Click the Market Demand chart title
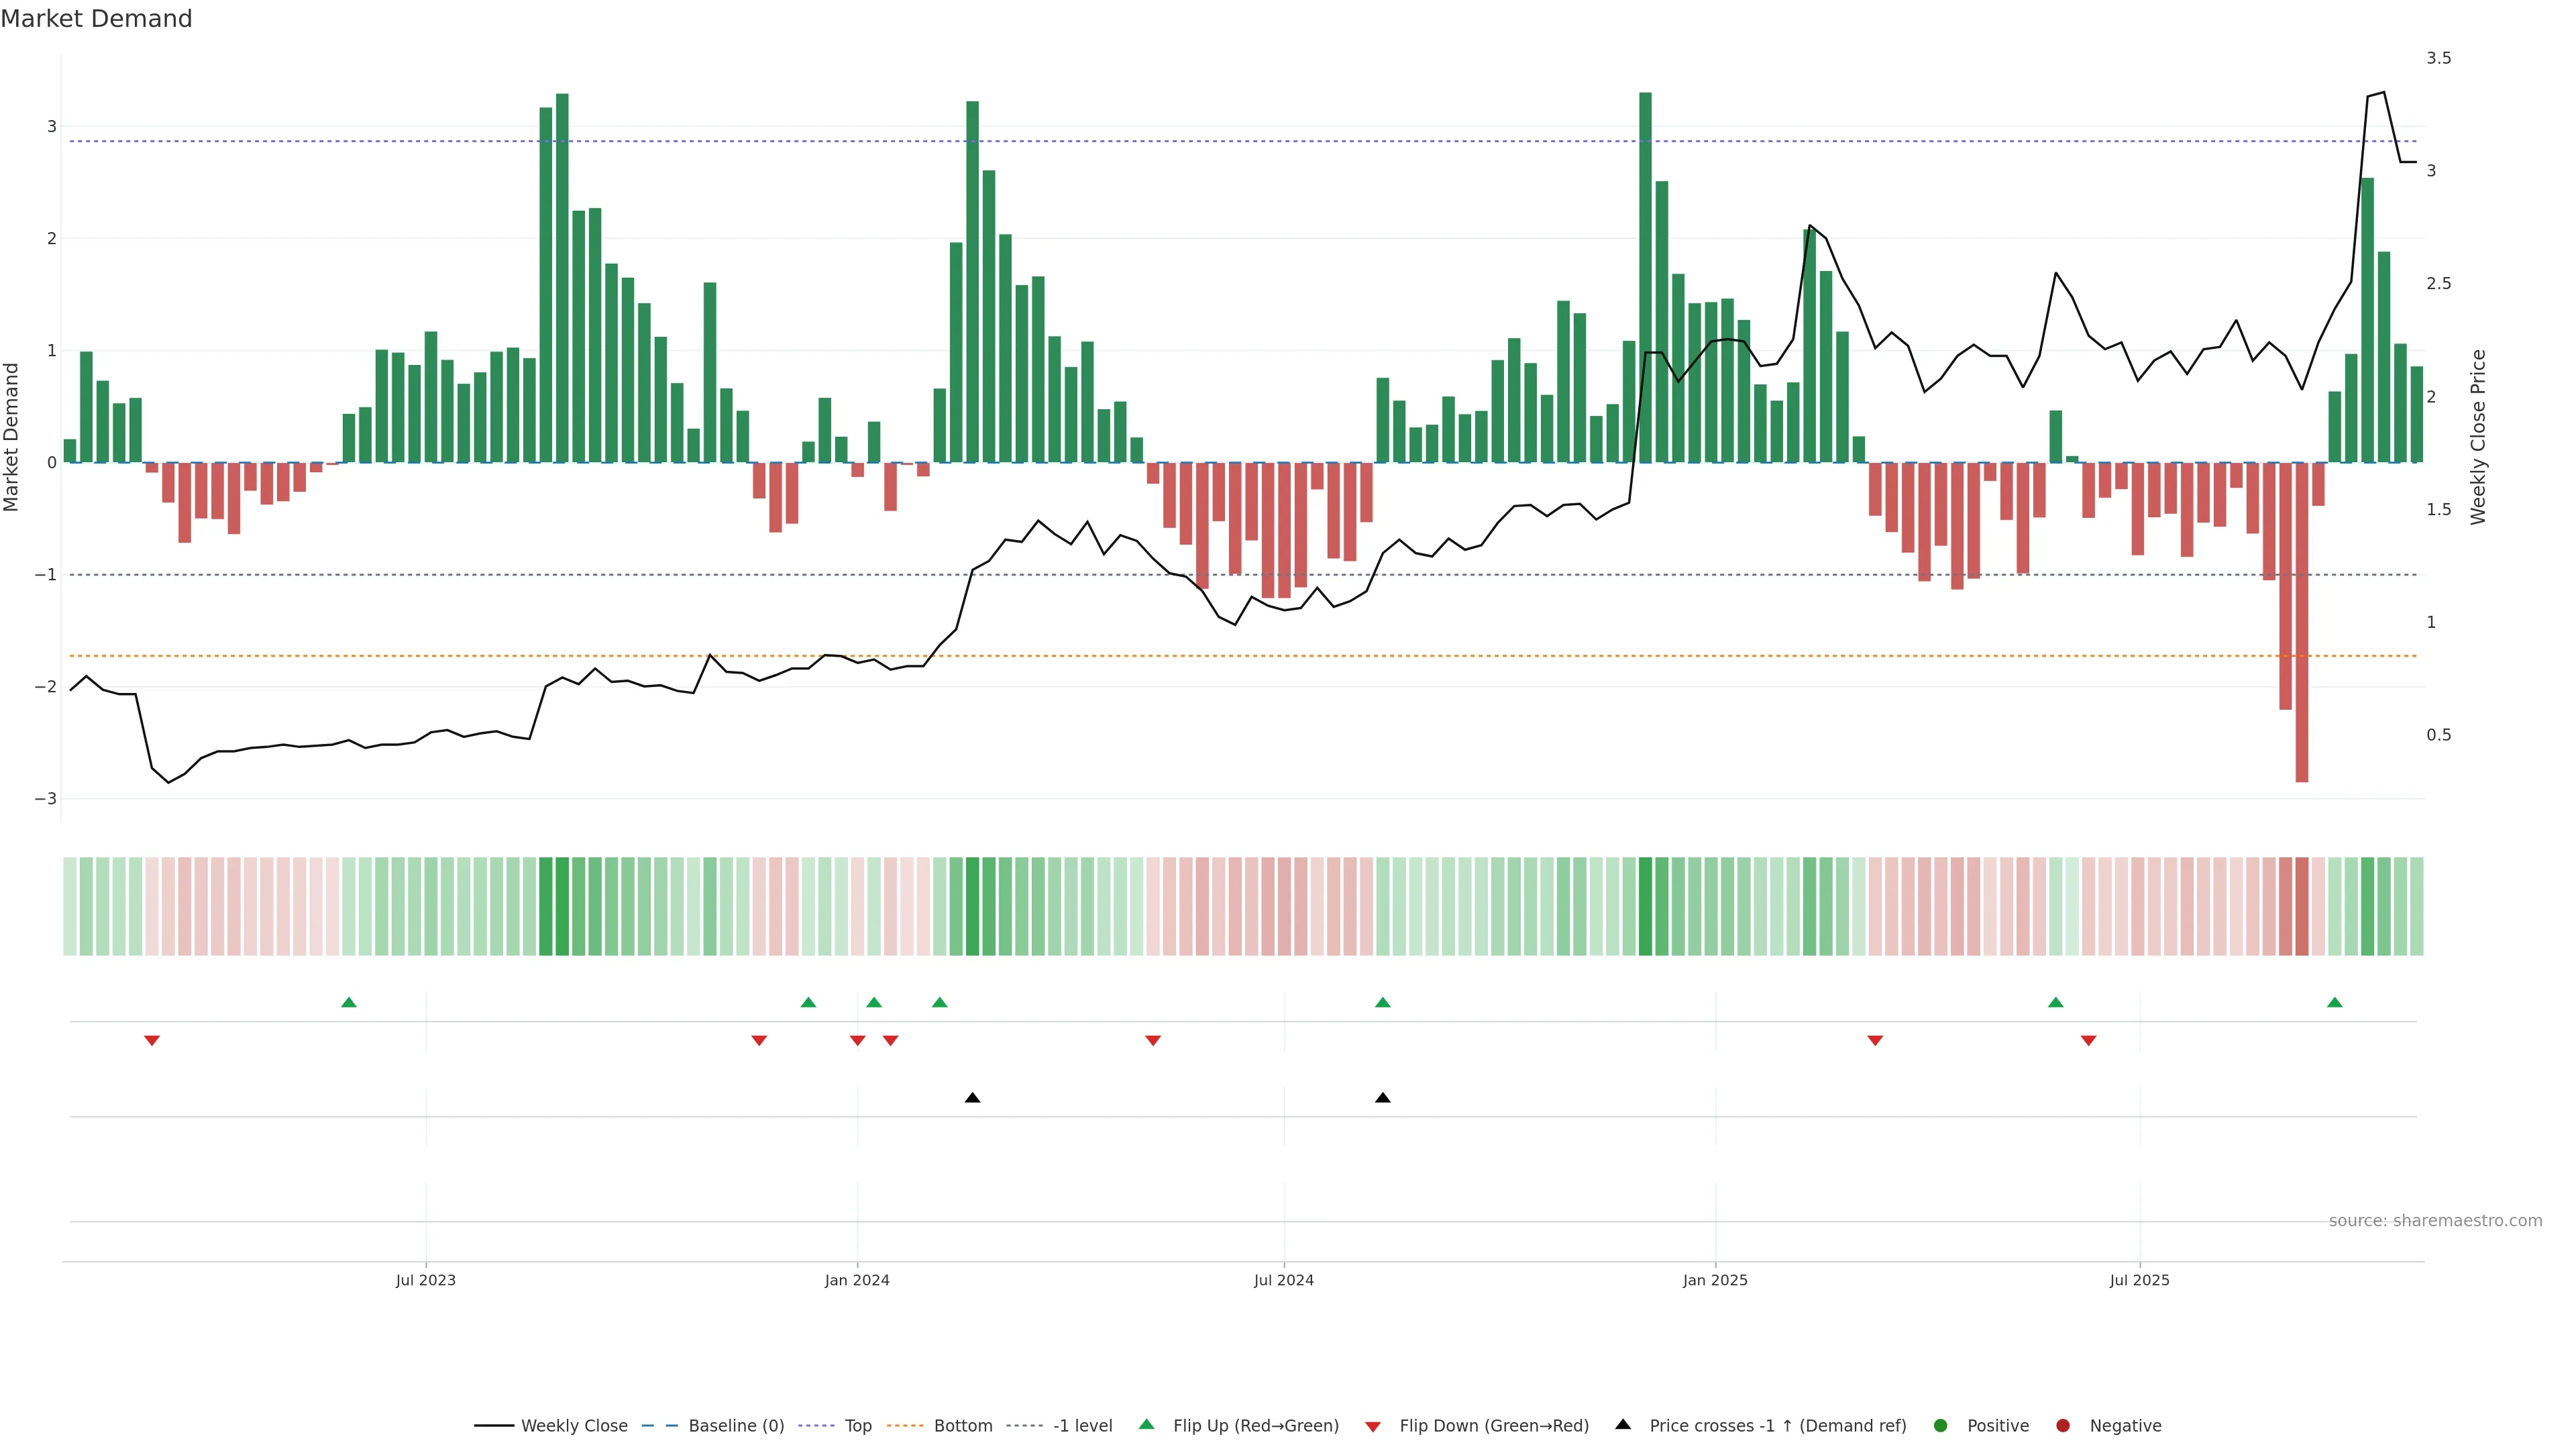 (96, 19)
